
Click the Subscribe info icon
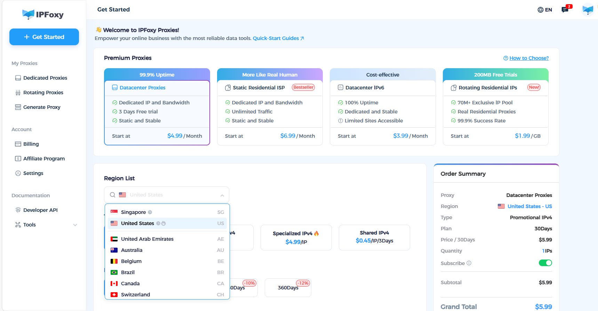(469, 263)
